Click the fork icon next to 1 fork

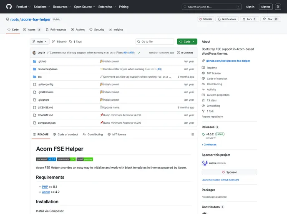[x=203, y=111]
